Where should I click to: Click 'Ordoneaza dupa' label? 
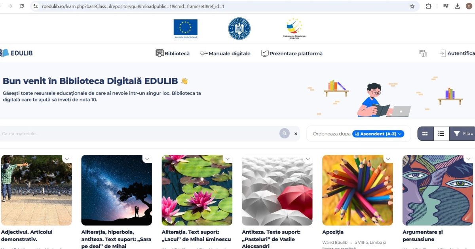(332, 134)
